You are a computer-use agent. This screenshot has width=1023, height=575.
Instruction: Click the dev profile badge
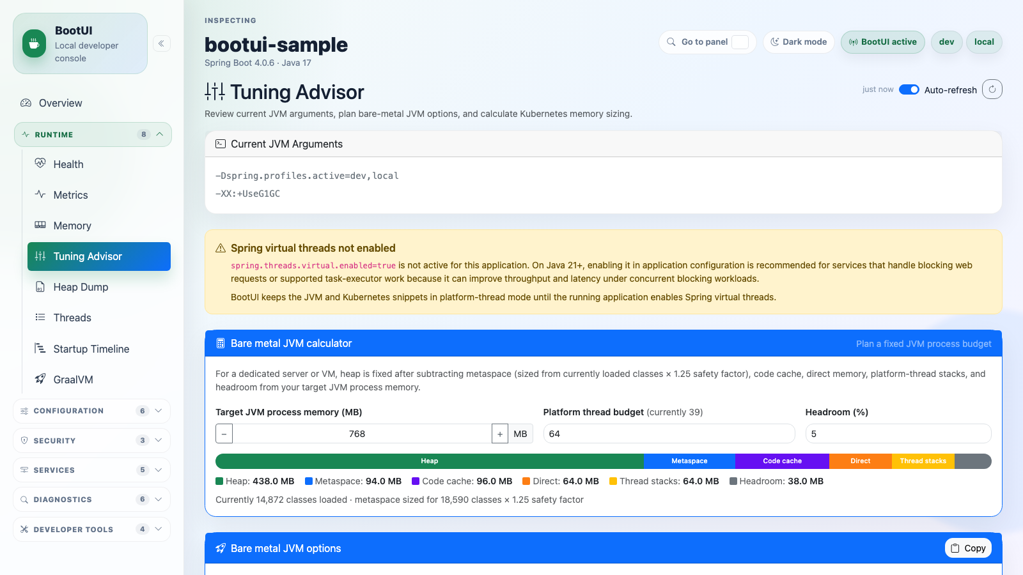pyautogui.click(x=947, y=42)
